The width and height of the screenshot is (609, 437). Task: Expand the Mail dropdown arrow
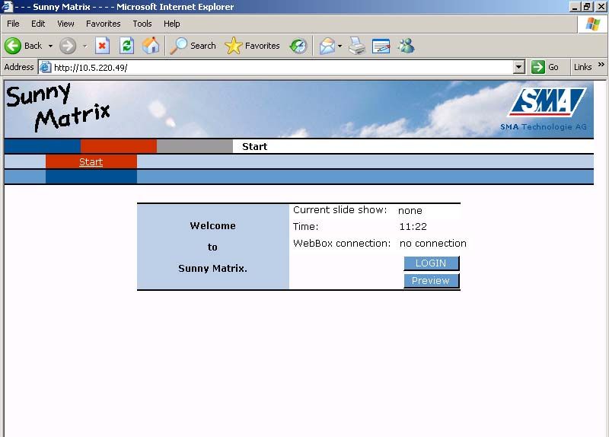coord(340,46)
